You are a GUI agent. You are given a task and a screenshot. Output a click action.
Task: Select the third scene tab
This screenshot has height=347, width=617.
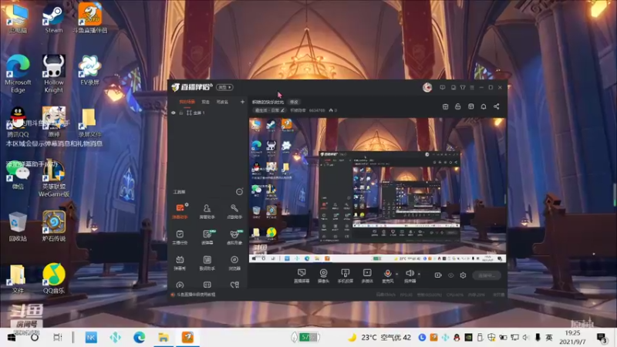[x=222, y=102]
